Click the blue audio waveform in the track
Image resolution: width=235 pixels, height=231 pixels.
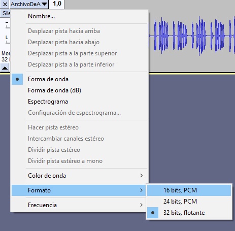pos(192,36)
